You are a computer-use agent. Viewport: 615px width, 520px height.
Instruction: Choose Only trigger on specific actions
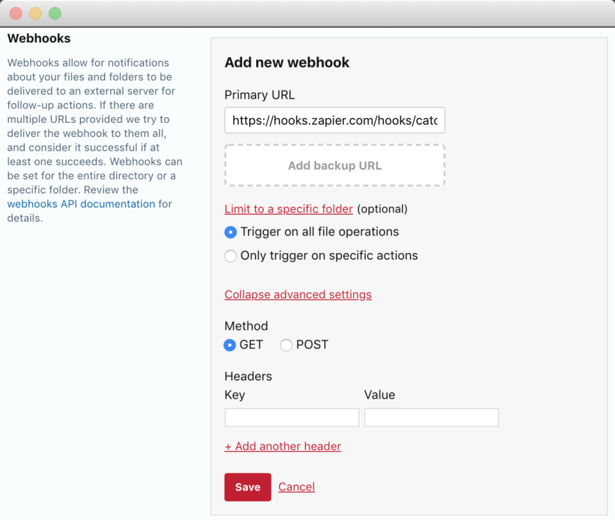(x=231, y=256)
